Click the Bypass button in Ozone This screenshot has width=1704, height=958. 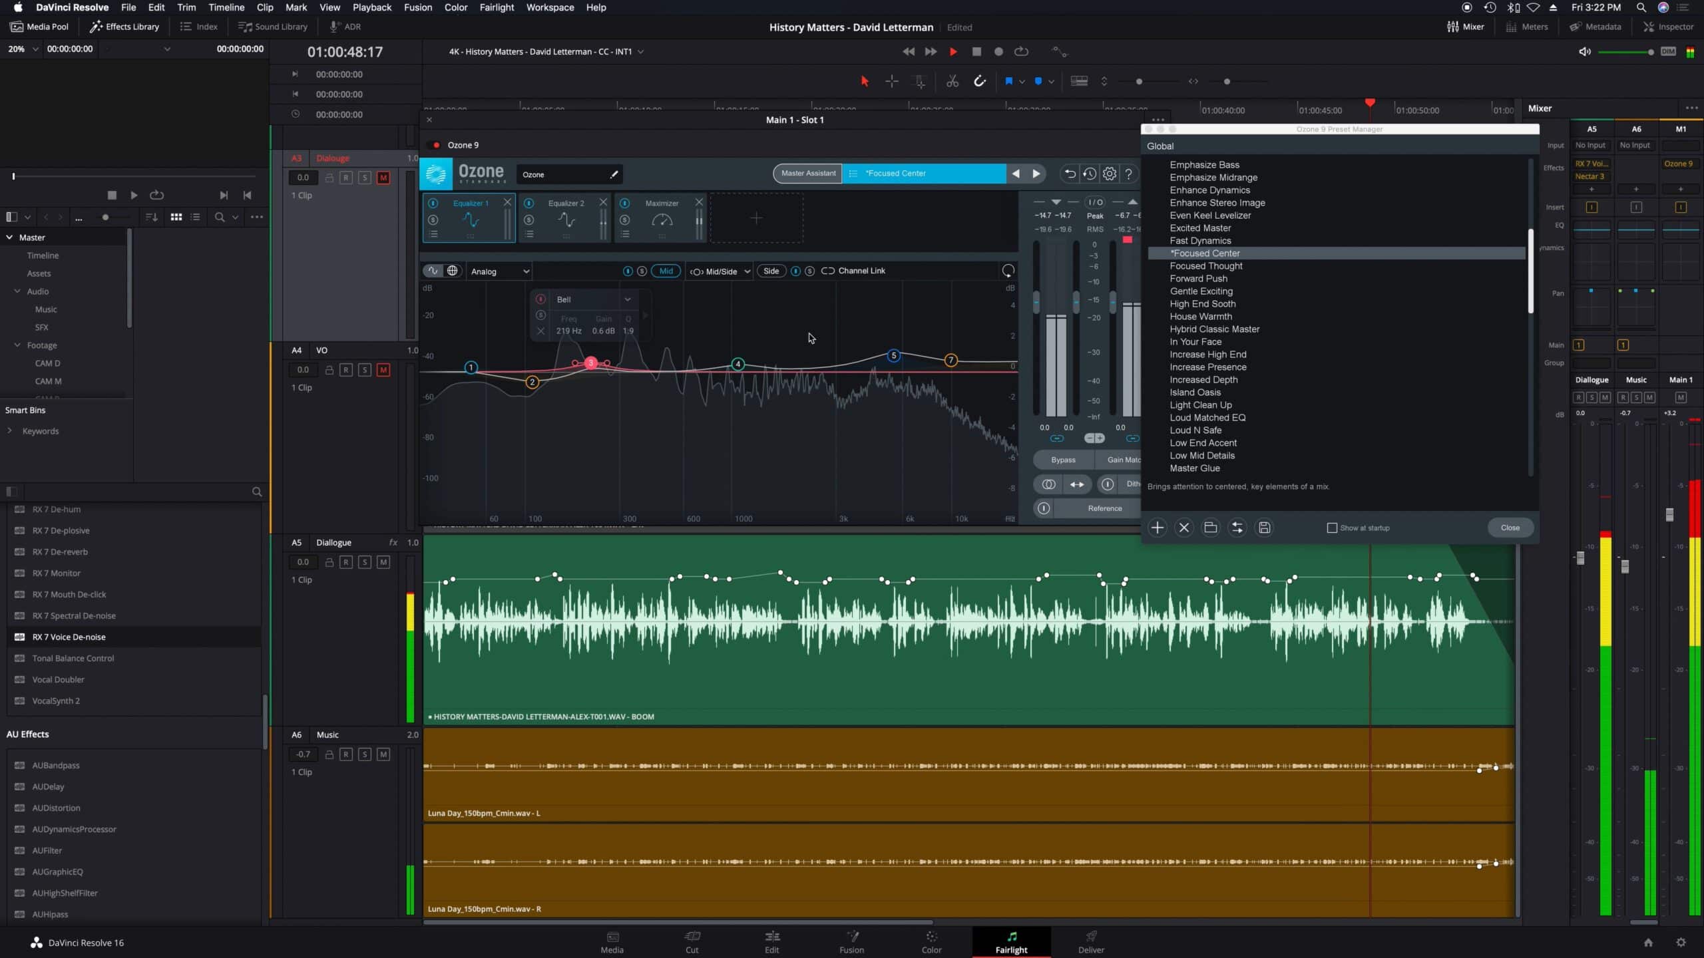click(x=1063, y=460)
